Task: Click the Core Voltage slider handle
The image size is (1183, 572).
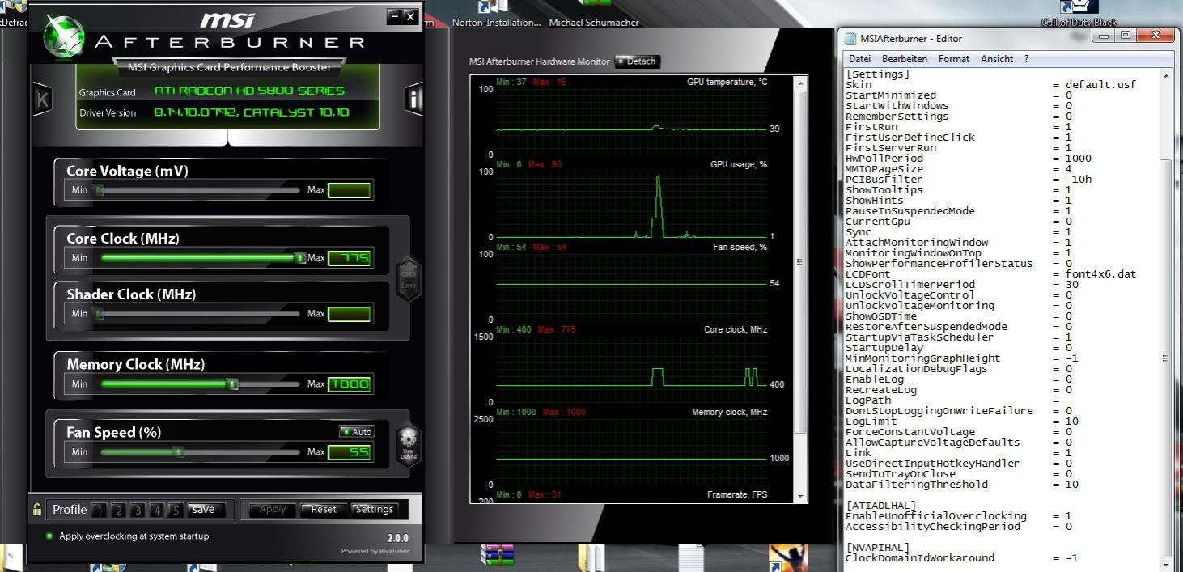Action: coord(99,190)
